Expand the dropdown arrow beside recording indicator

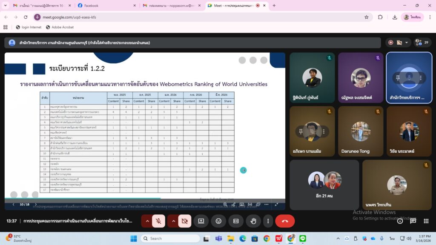pos(407,43)
